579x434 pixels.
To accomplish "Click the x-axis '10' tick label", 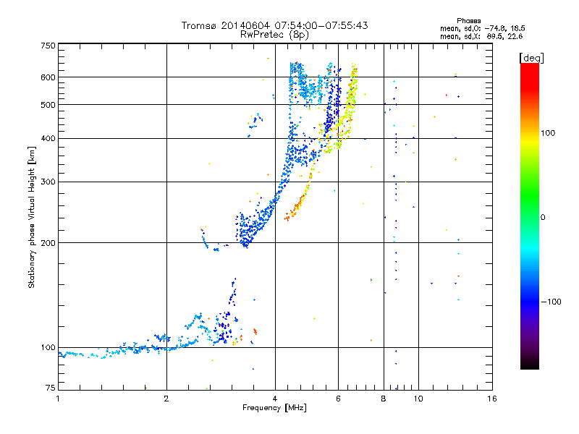I will point(418,399).
